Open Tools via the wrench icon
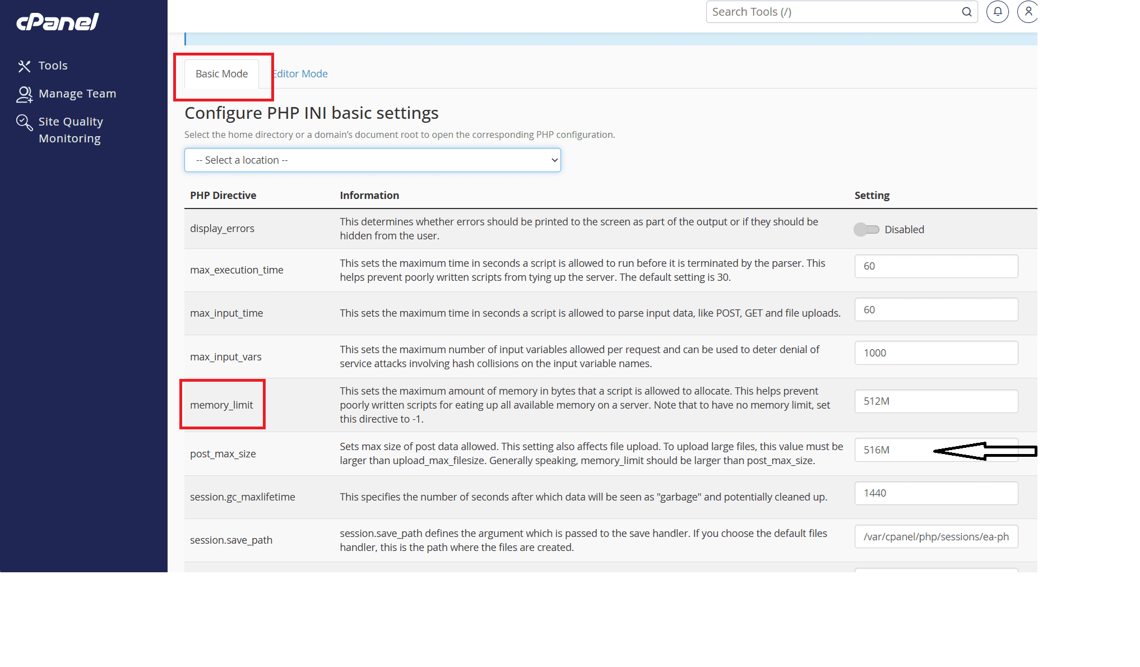This screenshot has height=667, width=1140. (x=24, y=66)
